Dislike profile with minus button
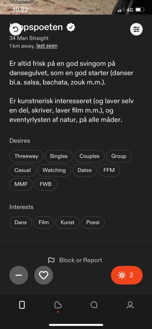The image size is (152, 329). click(x=19, y=275)
